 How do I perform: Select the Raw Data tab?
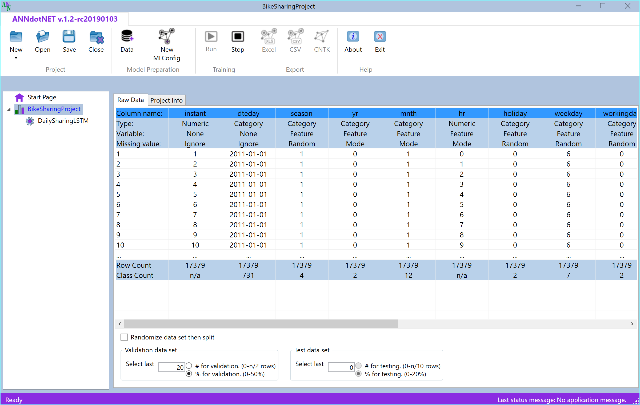pyautogui.click(x=130, y=100)
